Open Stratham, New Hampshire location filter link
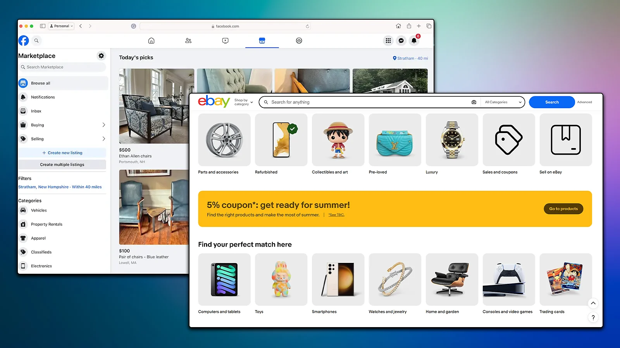 (x=60, y=187)
